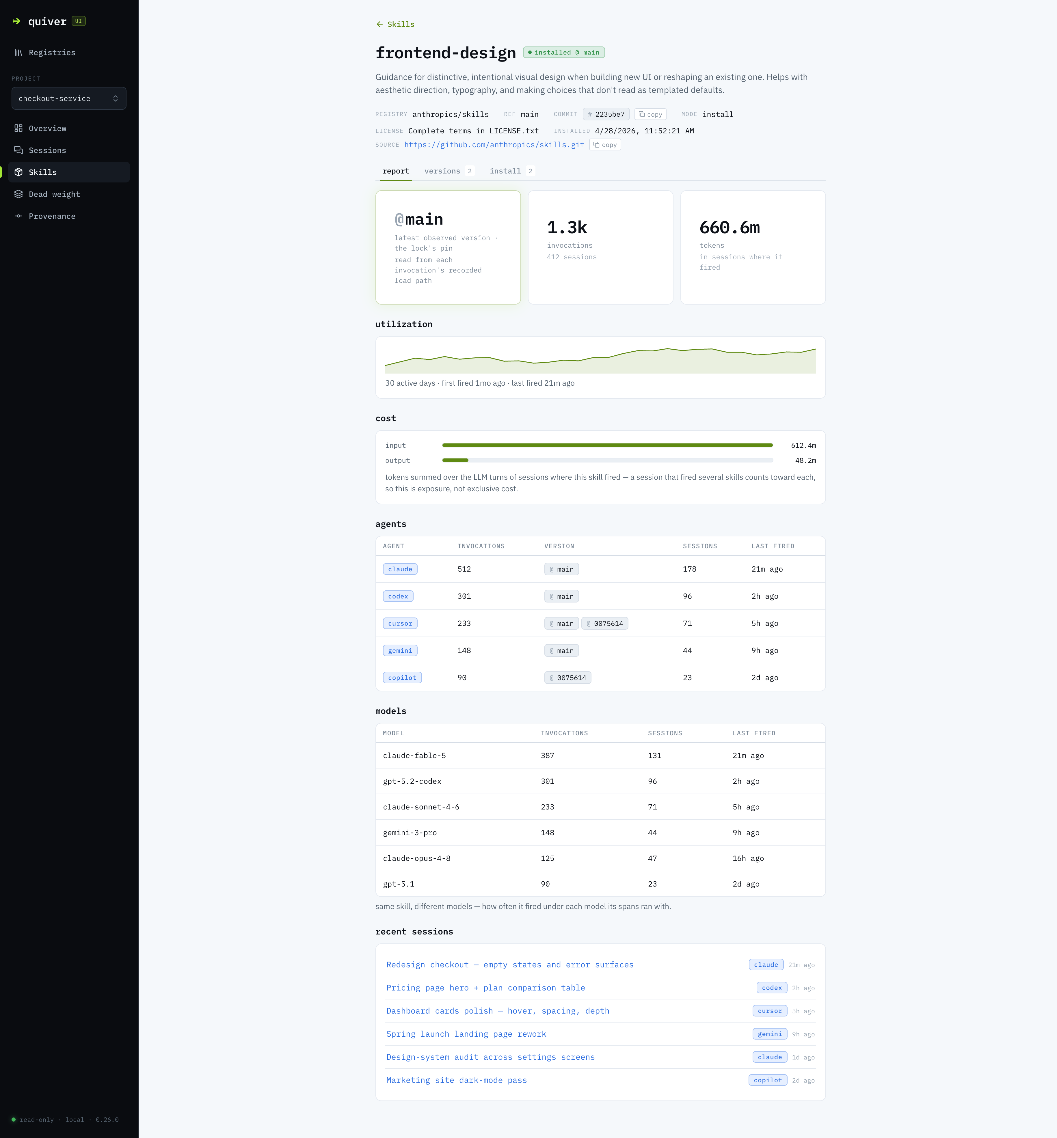Click the @ main chip in gemini row
The height and width of the screenshot is (1138, 1057).
pyautogui.click(x=562, y=651)
